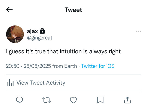Retweet using the looping arrows icon
The height and width of the screenshot is (108, 147).
click(46, 100)
